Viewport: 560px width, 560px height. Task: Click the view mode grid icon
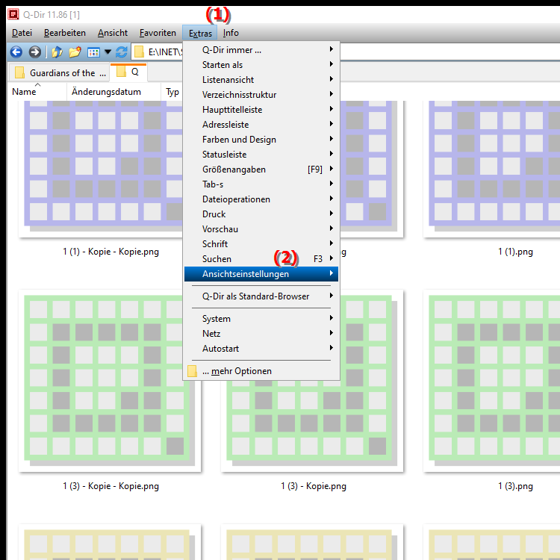pyautogui.click(x=93, y=52)
